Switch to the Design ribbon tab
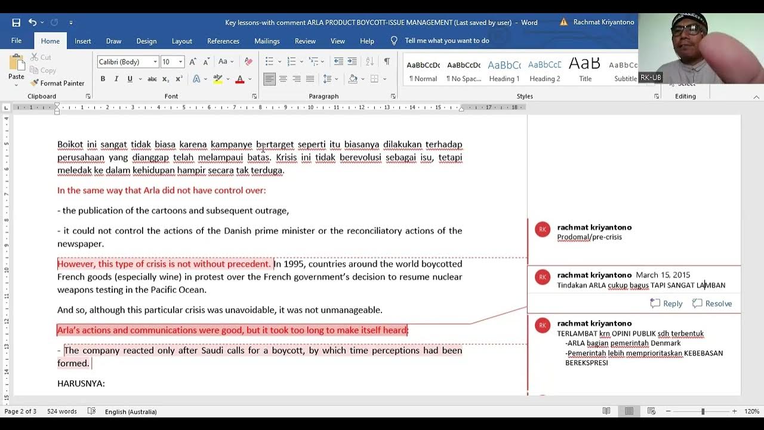This screenshot has height=430, width=764. [146, 41]
